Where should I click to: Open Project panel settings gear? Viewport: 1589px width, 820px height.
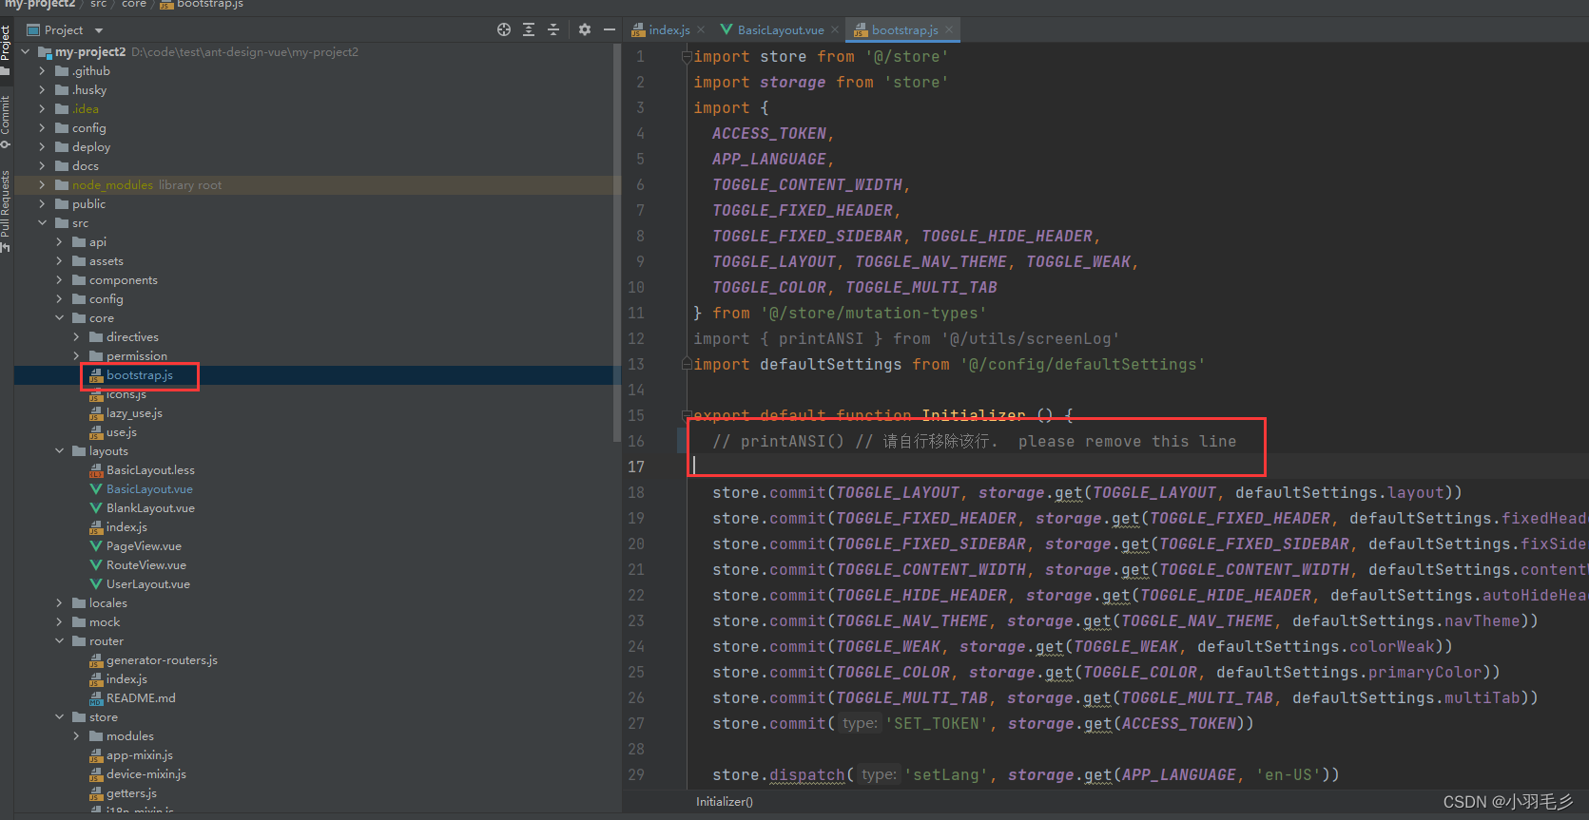(x=585, y=29)
